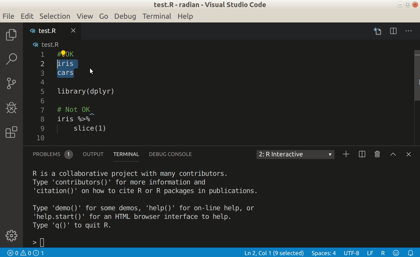This screenshot has height=257, width=420.
Task: Open notifications with the bell icon
Action: [410, 253]
